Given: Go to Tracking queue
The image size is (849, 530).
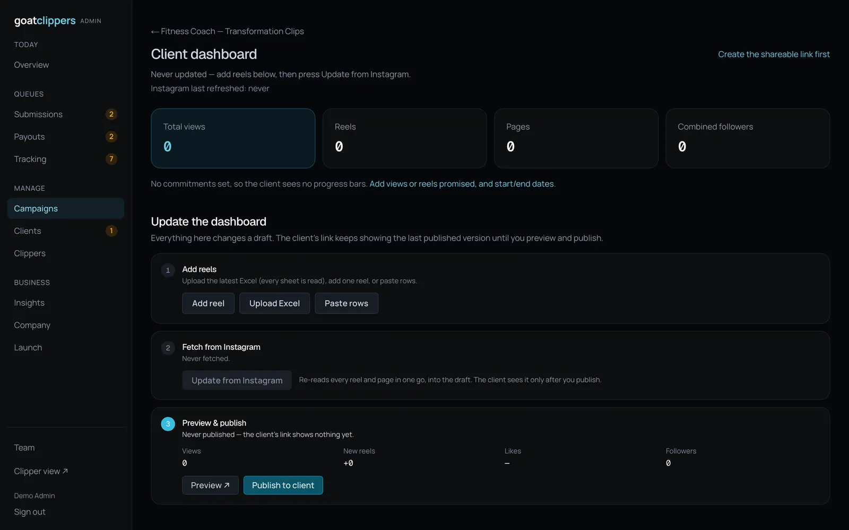Looking at the screenshot, I should (66, 159).
